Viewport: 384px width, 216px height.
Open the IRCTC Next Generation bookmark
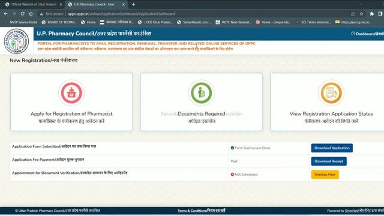click(233, 22)
